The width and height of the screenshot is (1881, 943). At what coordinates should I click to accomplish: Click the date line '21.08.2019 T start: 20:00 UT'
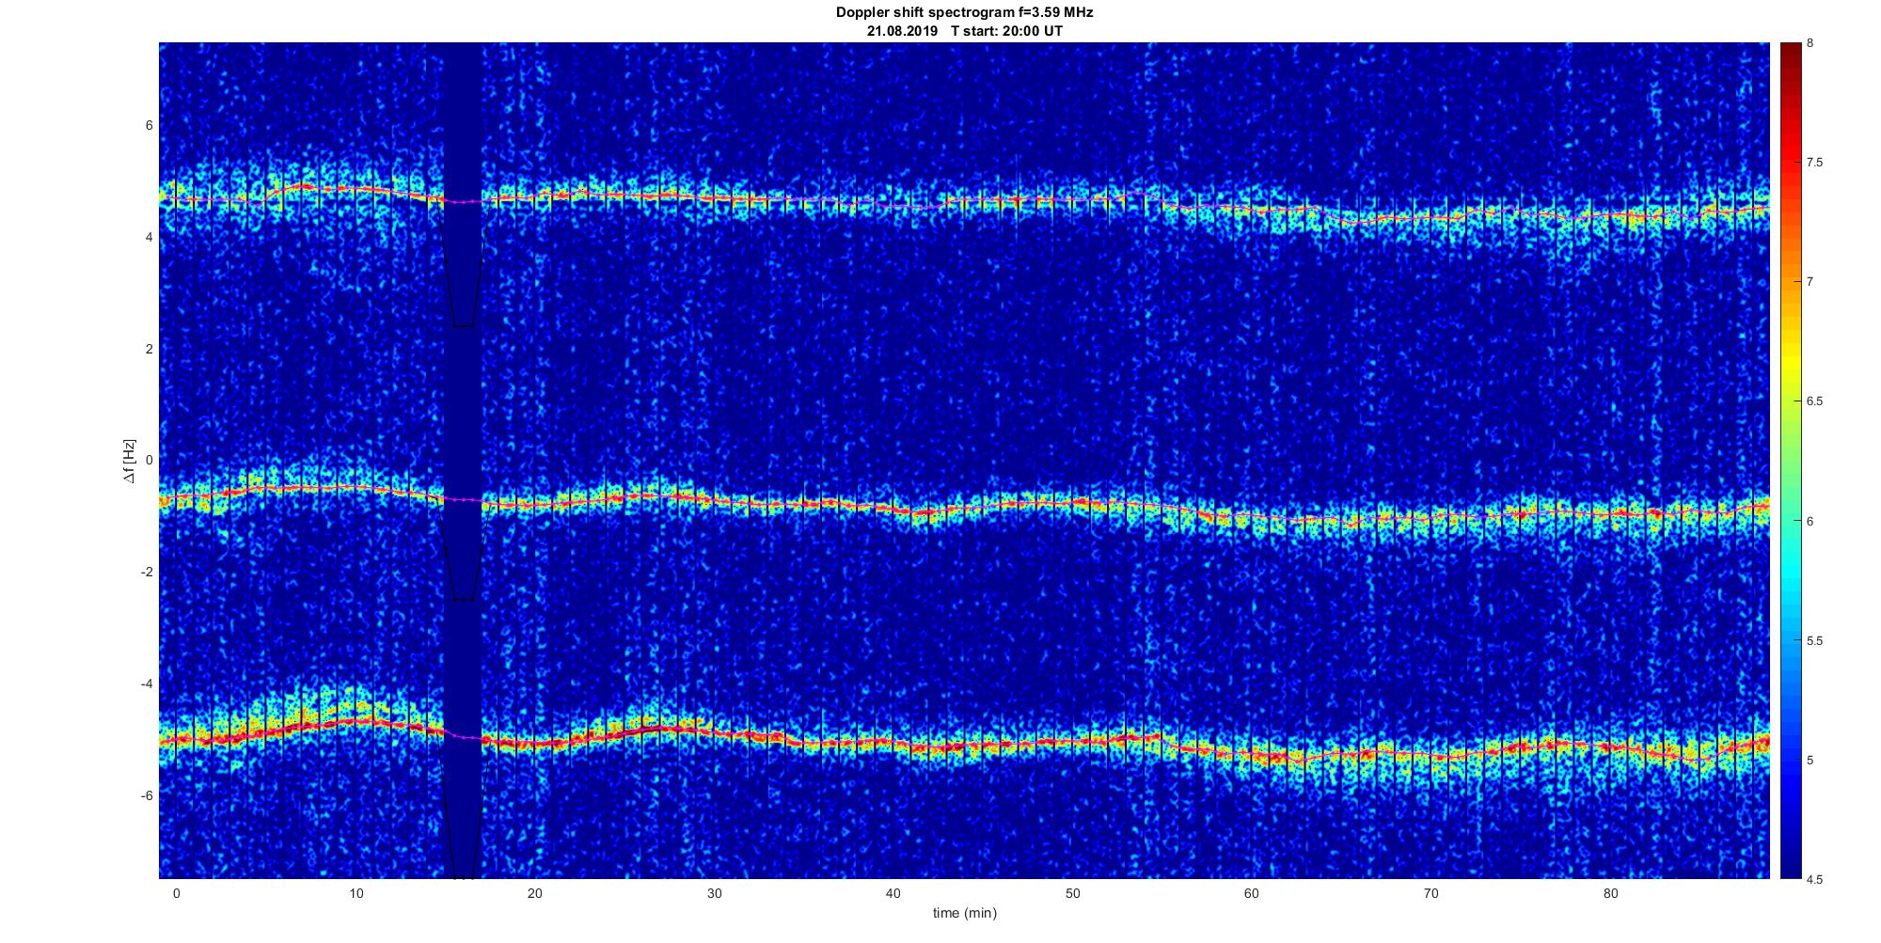click(x=964, y=31)
